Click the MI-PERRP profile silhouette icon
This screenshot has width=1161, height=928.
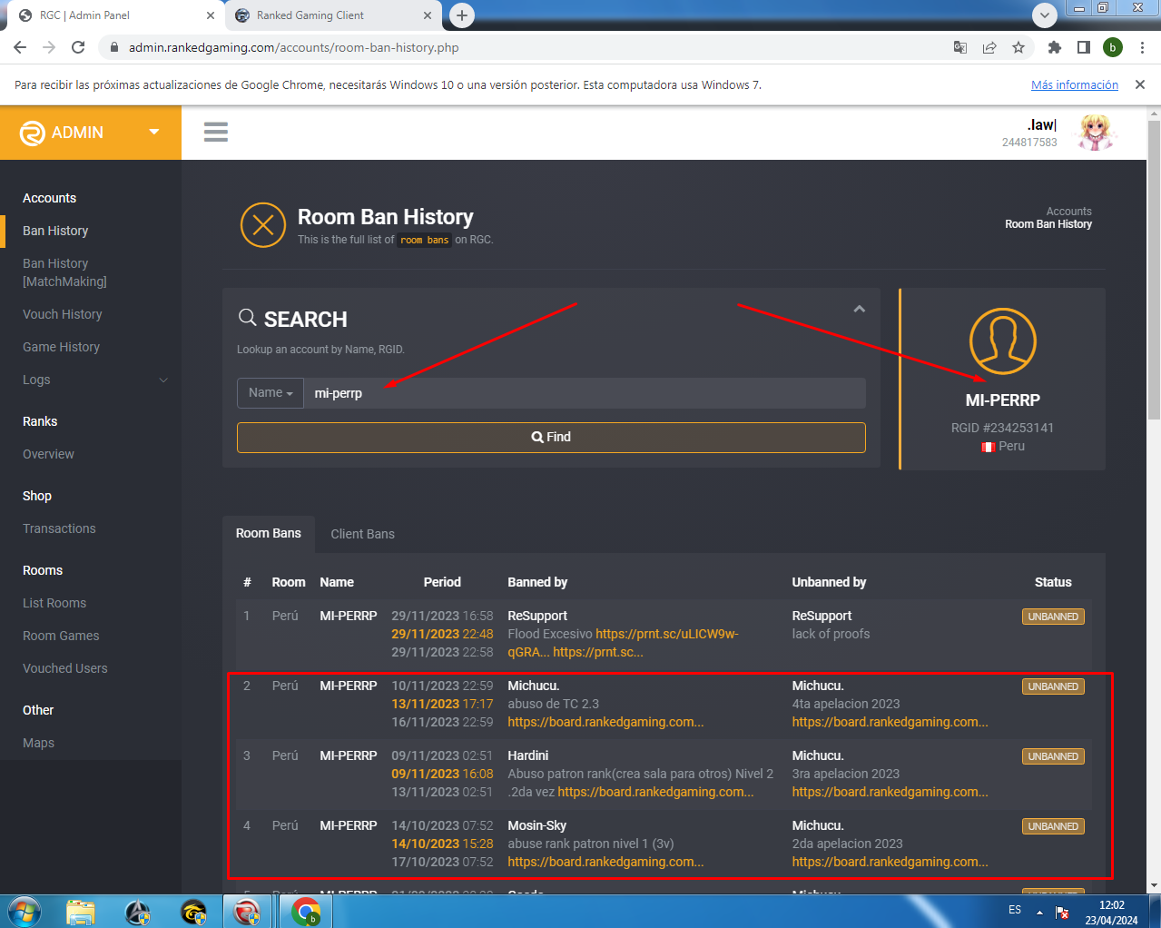(x=1003, y=341)
